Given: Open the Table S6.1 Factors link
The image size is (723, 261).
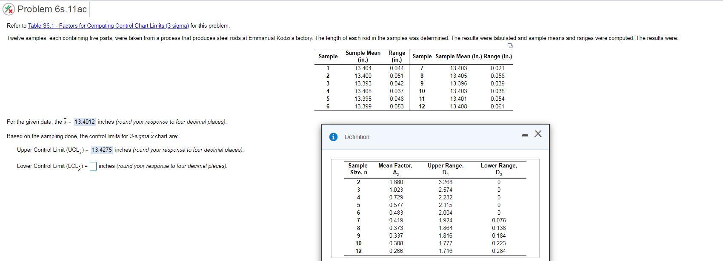Looking at the screenshot, I should (x=108, y=26).
